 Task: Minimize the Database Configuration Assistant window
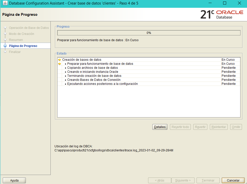pyautogui.click(x=210, y=3)
